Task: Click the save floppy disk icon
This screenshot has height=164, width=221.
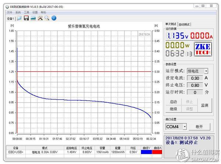Action: tap(26, 18)
